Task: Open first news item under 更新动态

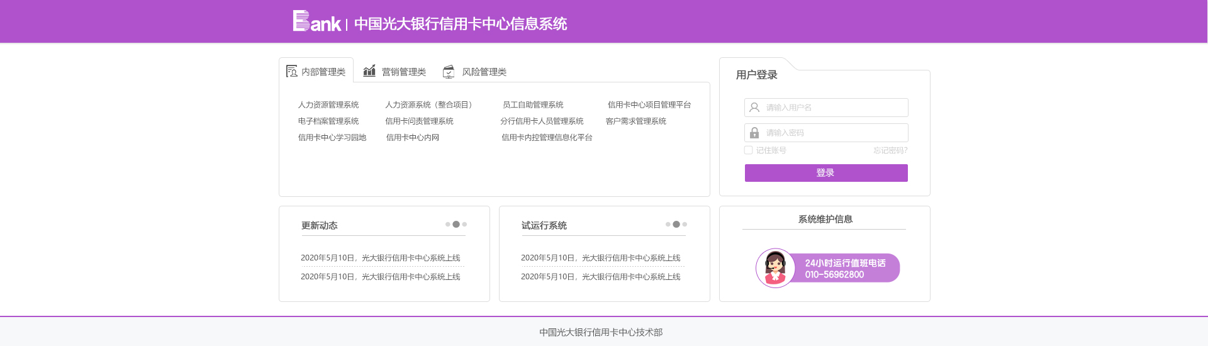Action: (x=381, y=258)
